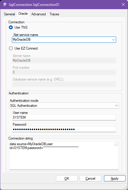Expand the .Net service name dropdown arrow
This screenshot has height=190, width=128.
click(113, 40)
